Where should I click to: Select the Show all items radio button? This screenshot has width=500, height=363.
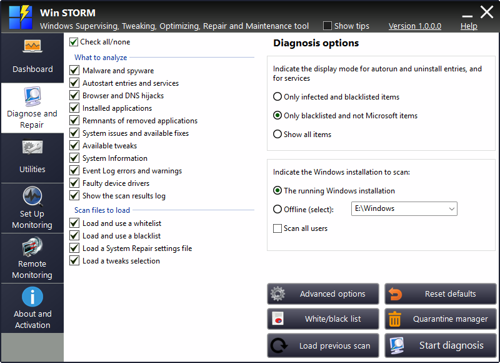[277, 135]
